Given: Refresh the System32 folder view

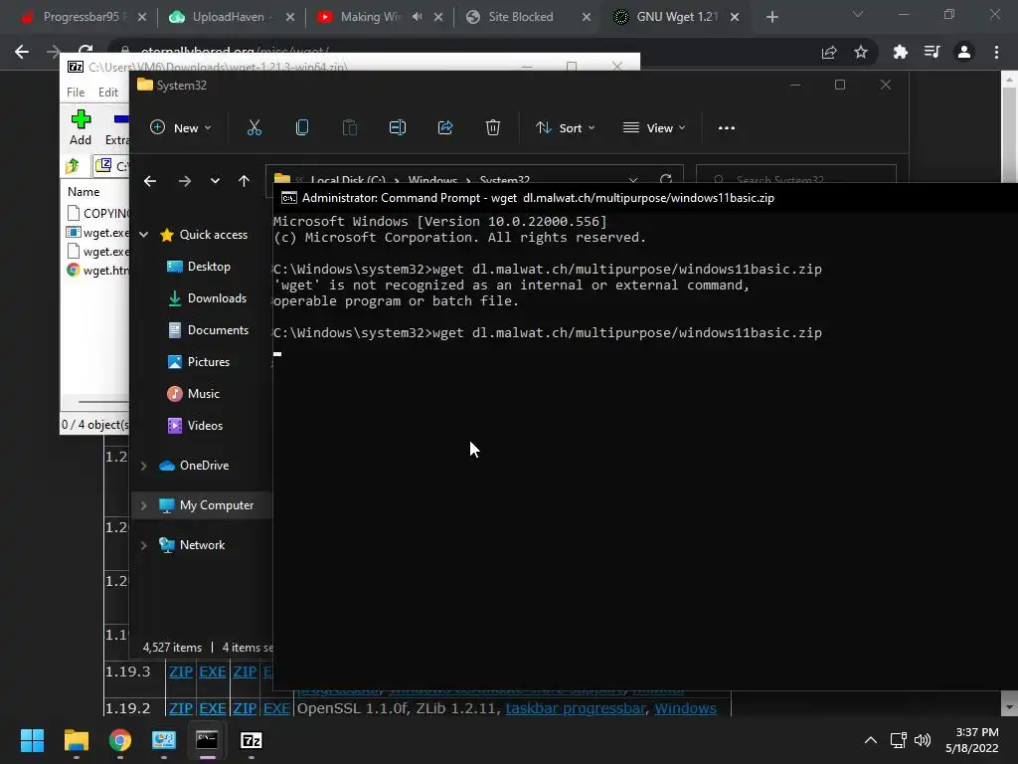Looking at the screenshot, I should (x=665, y=179).
